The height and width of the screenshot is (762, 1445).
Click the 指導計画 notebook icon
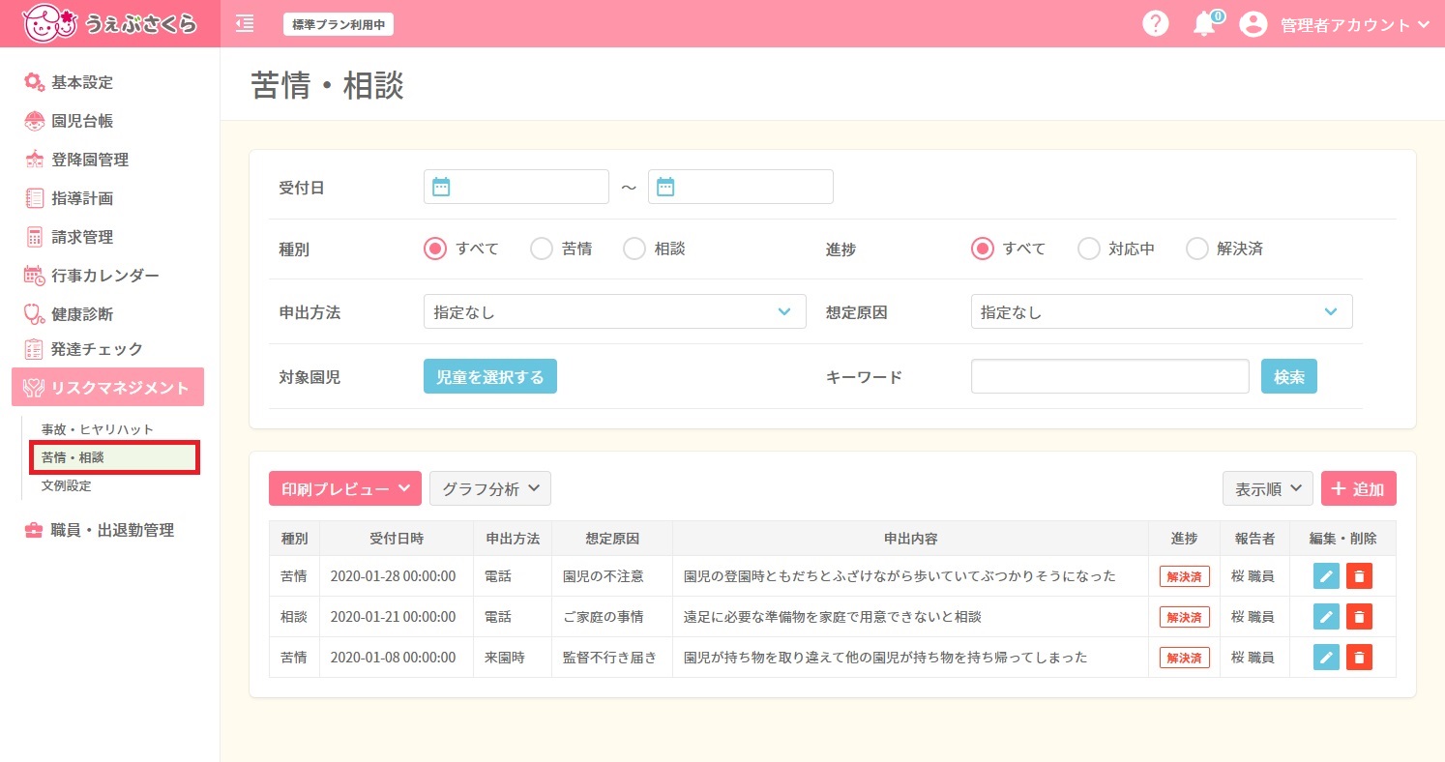pos(34,198)
